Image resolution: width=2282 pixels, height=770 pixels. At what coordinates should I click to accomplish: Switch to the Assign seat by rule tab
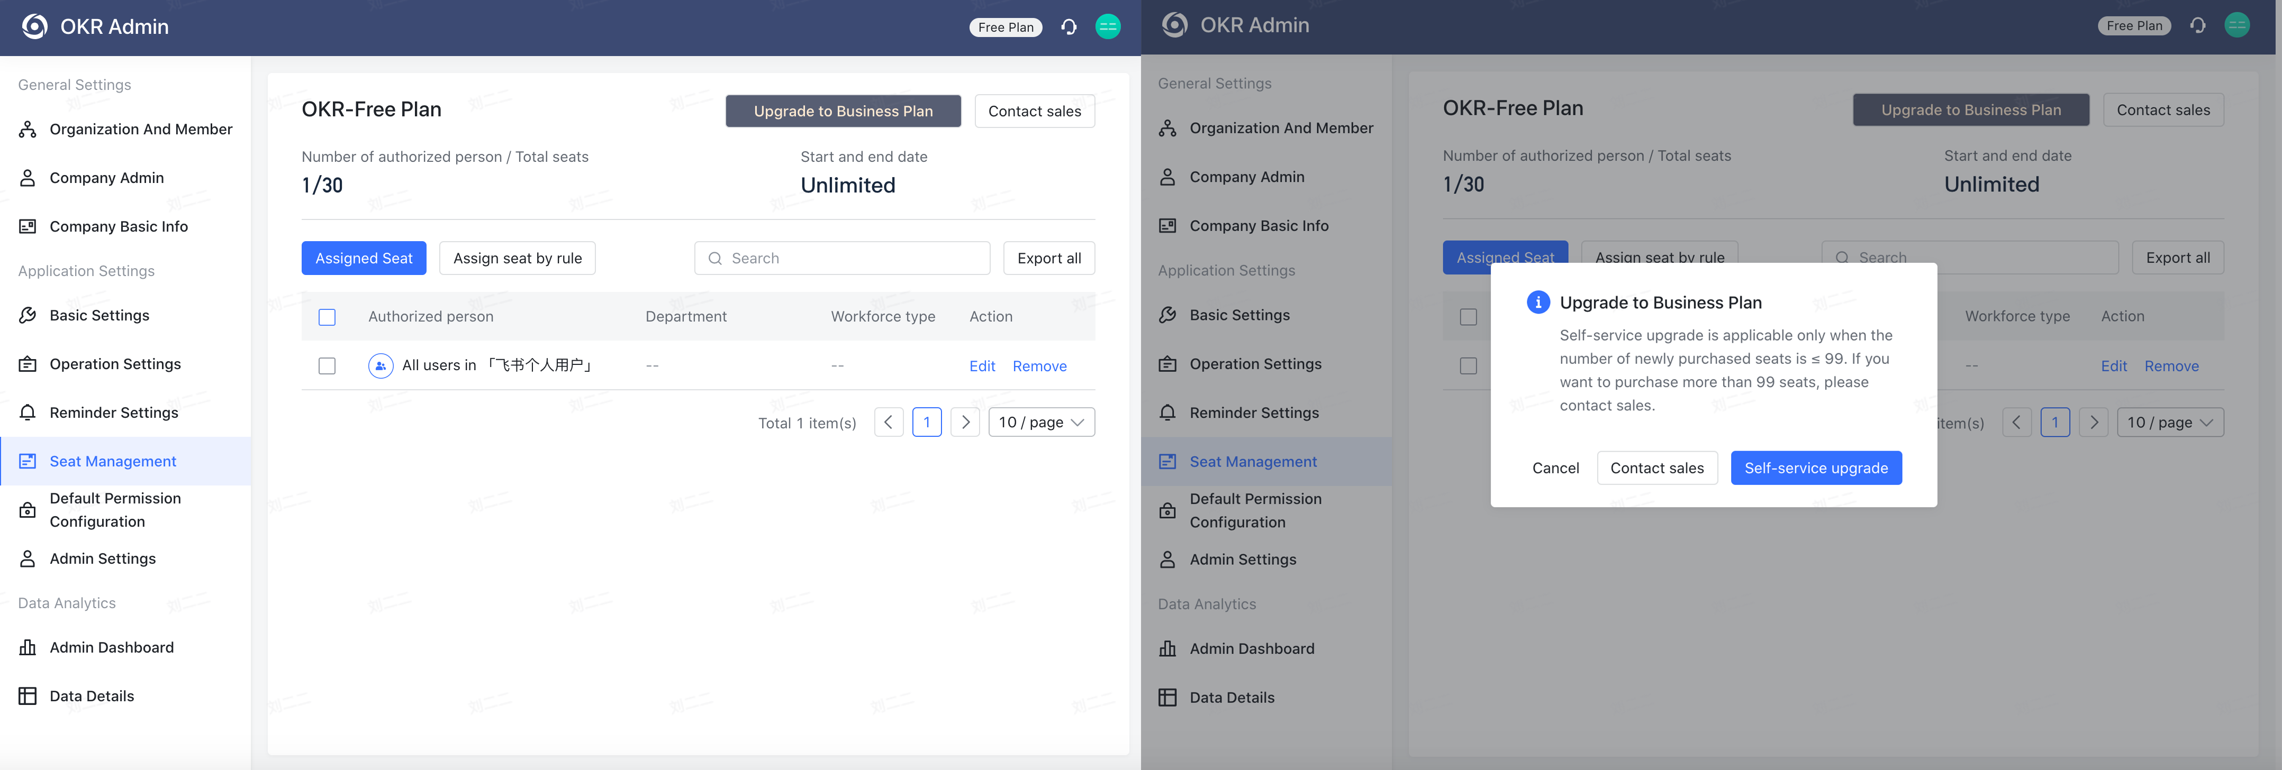tap(517, 258)
